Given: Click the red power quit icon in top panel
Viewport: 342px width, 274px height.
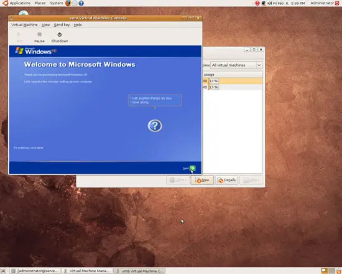Looking at the screenshot, I should click(337, 3).
